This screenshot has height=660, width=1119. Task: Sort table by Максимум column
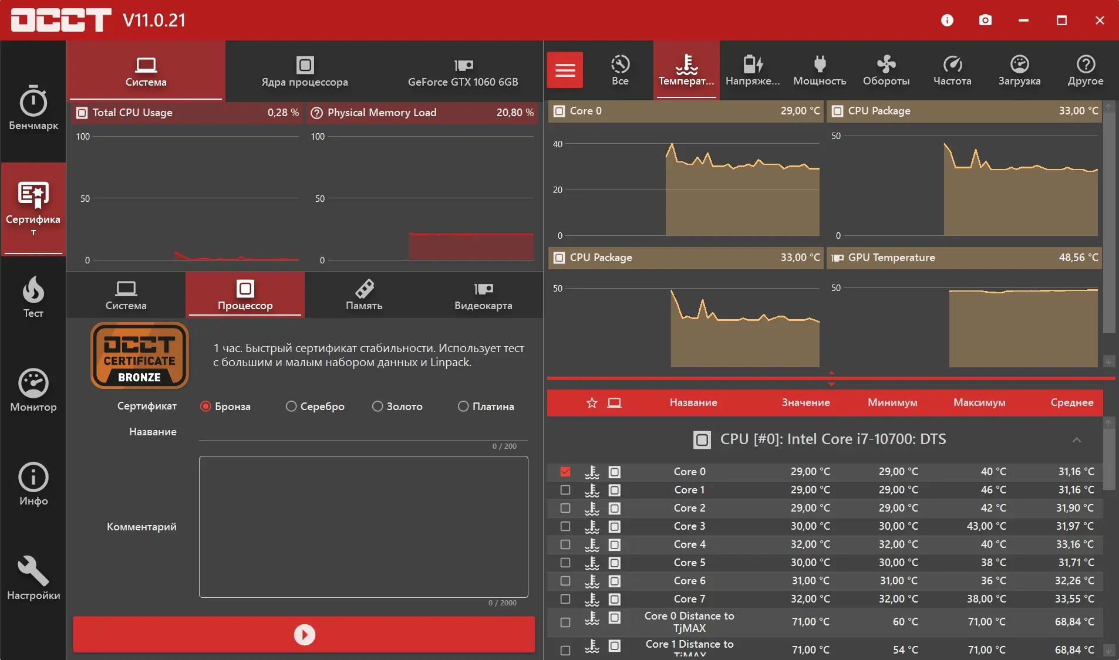[979, 403]
